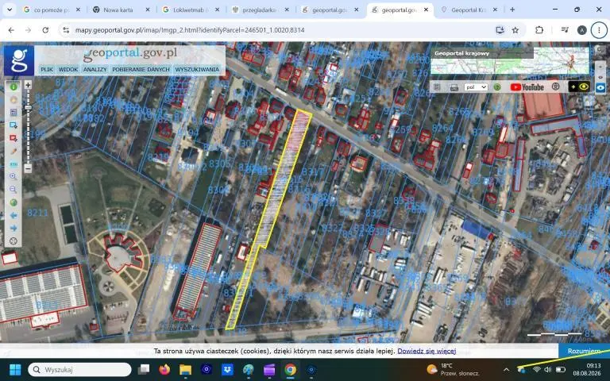Click the accessibility person icon

tap(555, 87)
